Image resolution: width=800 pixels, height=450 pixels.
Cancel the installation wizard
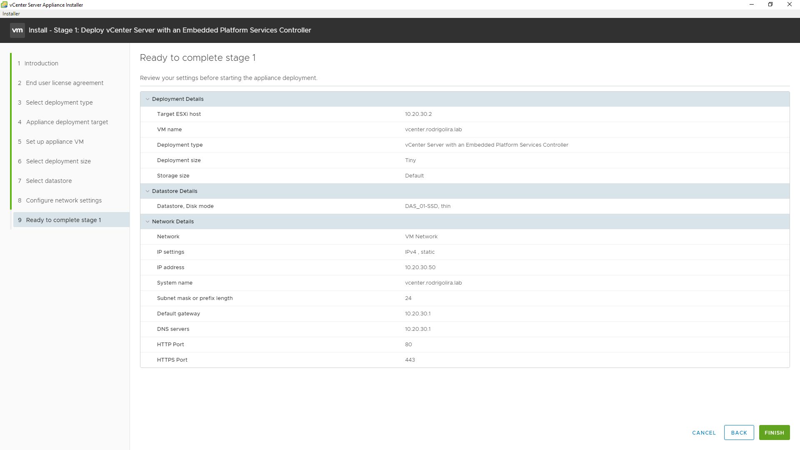(704, 432)
